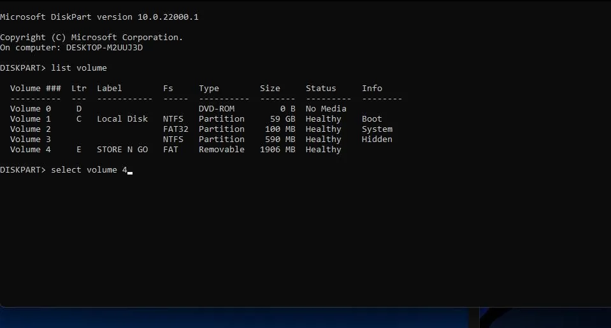The width and height of the screenshot is (611, 328).
Task: Click 'NTFS' in the Volume 3 row
Action: click(x=173, y=139)
